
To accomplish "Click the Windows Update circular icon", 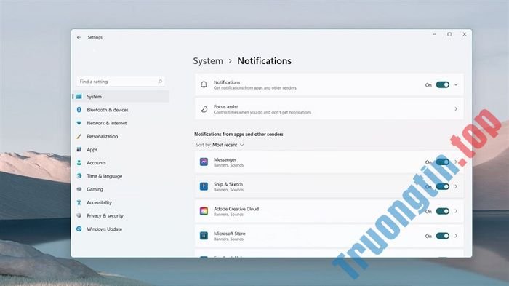I will pyautogui.click(x=79, y=229).
